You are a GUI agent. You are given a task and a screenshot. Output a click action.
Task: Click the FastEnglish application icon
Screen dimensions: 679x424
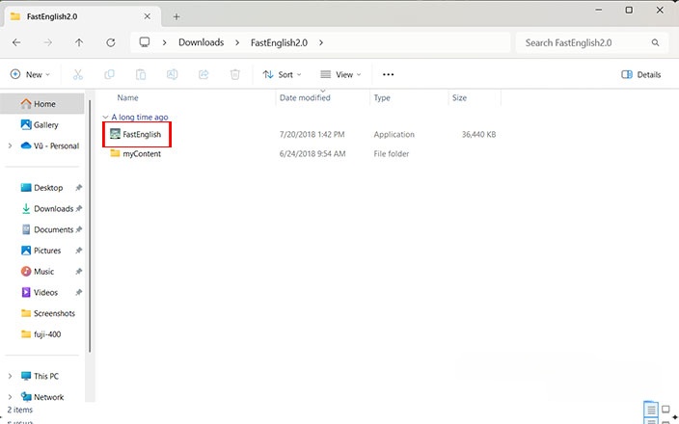coord(115,134)
